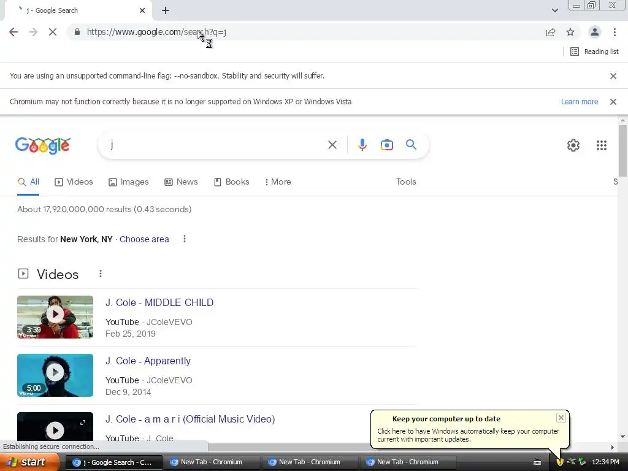Search by image with the camera icon

386,145
